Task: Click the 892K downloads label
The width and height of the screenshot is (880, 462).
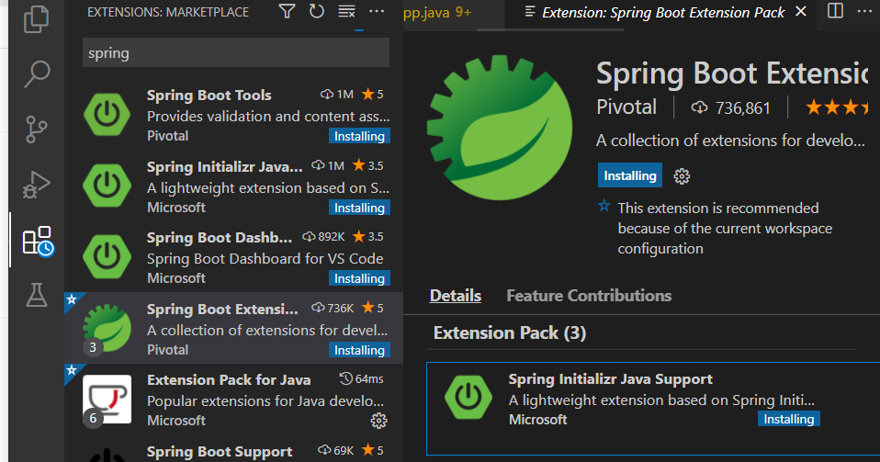Action: pyautogui.click(x=324, y=237)
